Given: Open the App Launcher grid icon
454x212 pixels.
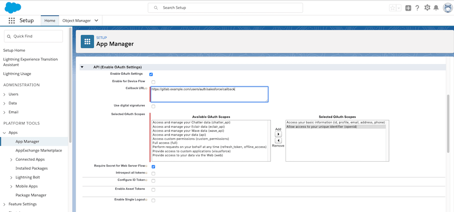Looking at the screenshot, I should click(12, 21).
